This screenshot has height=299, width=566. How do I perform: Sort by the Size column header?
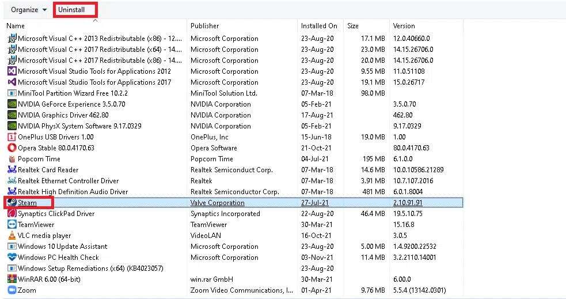352,26
